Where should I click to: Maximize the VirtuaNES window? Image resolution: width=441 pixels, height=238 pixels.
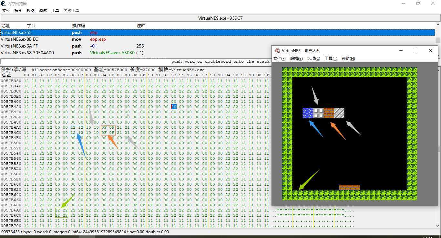coord(415,50)
